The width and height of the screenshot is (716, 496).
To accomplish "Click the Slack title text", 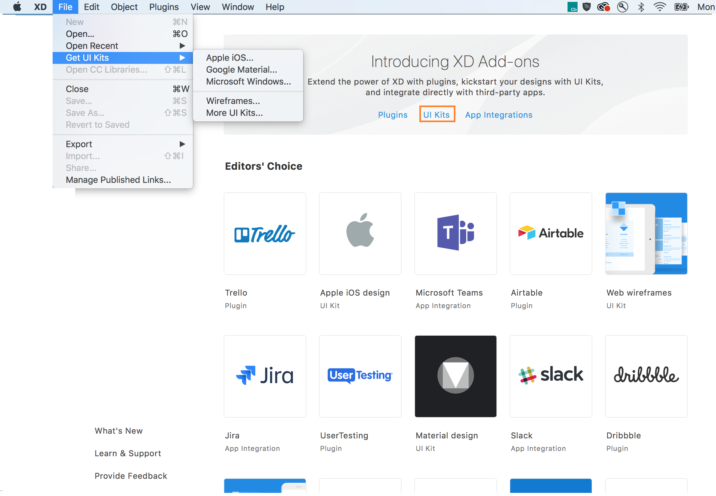I will pyautogui.click(x=521, y=436).
